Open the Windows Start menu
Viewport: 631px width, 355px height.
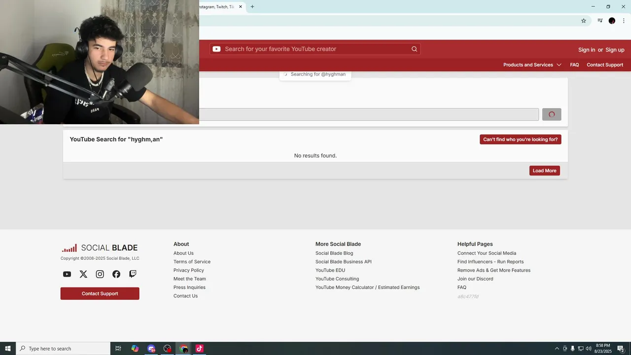click(x=8, y=349)
